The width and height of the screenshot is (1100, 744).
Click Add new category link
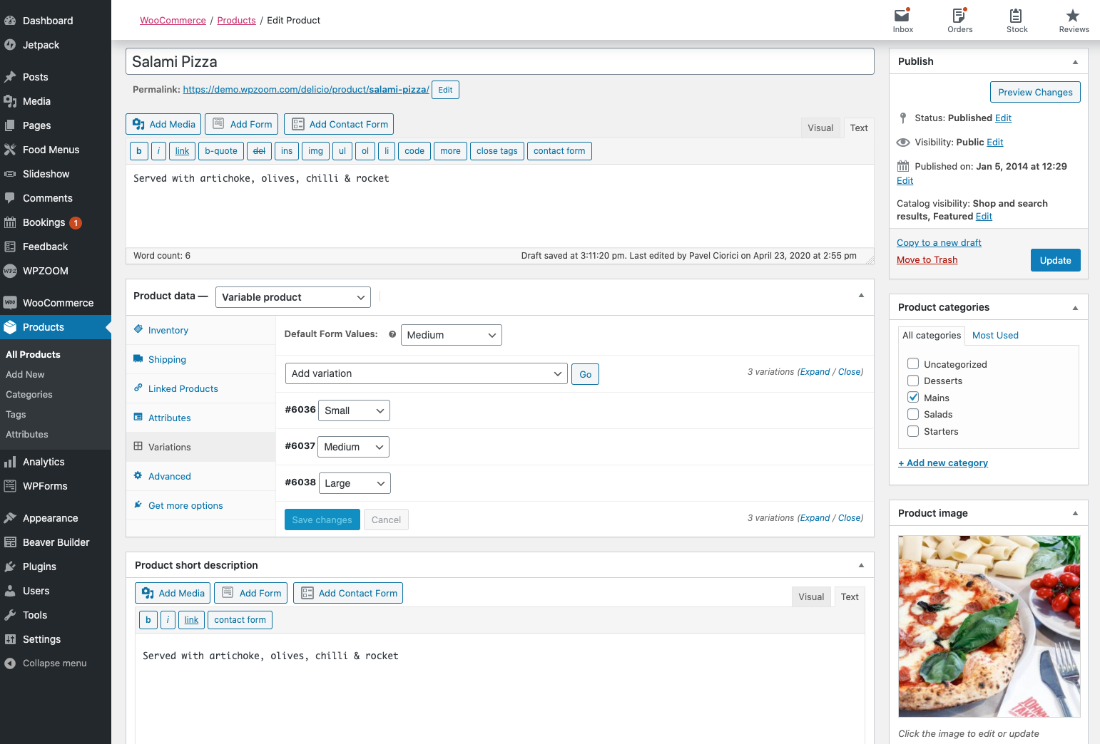[x=943, y=463]
